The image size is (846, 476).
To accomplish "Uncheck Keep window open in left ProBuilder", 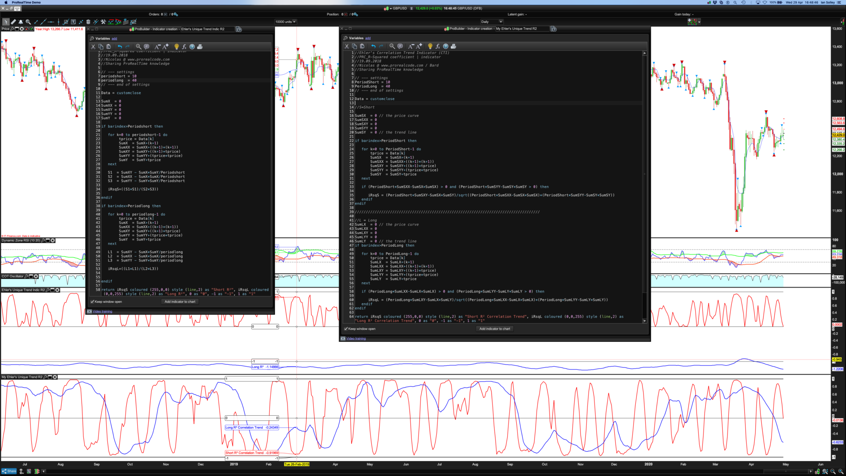I will (x=93, y=302).
